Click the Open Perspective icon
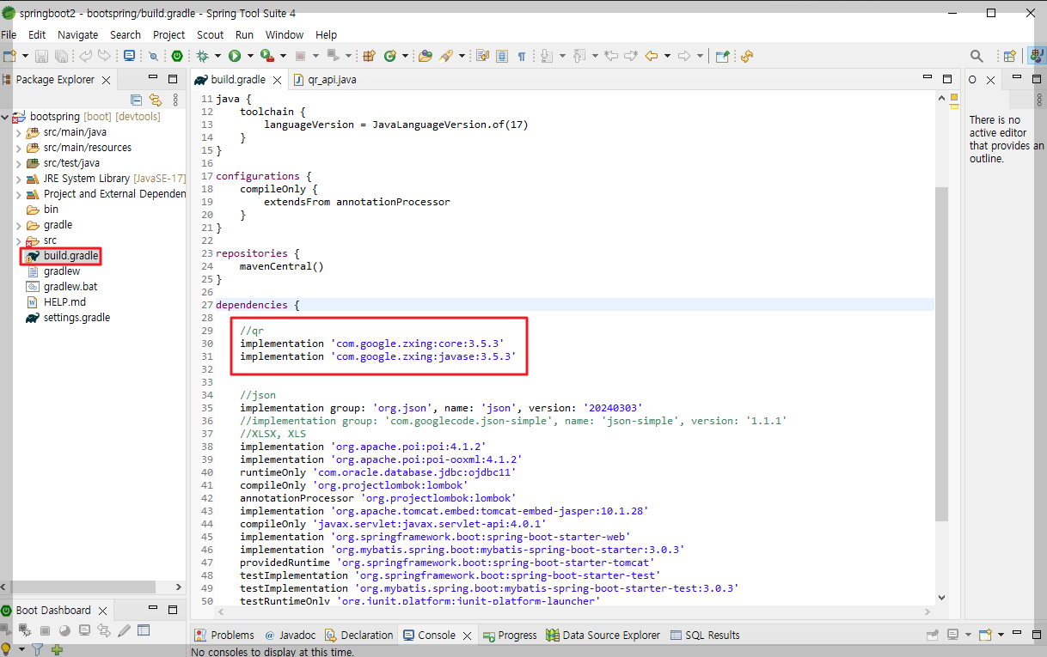The width and height of the screenshot is (1047, 657). (x=1009, y=56)
